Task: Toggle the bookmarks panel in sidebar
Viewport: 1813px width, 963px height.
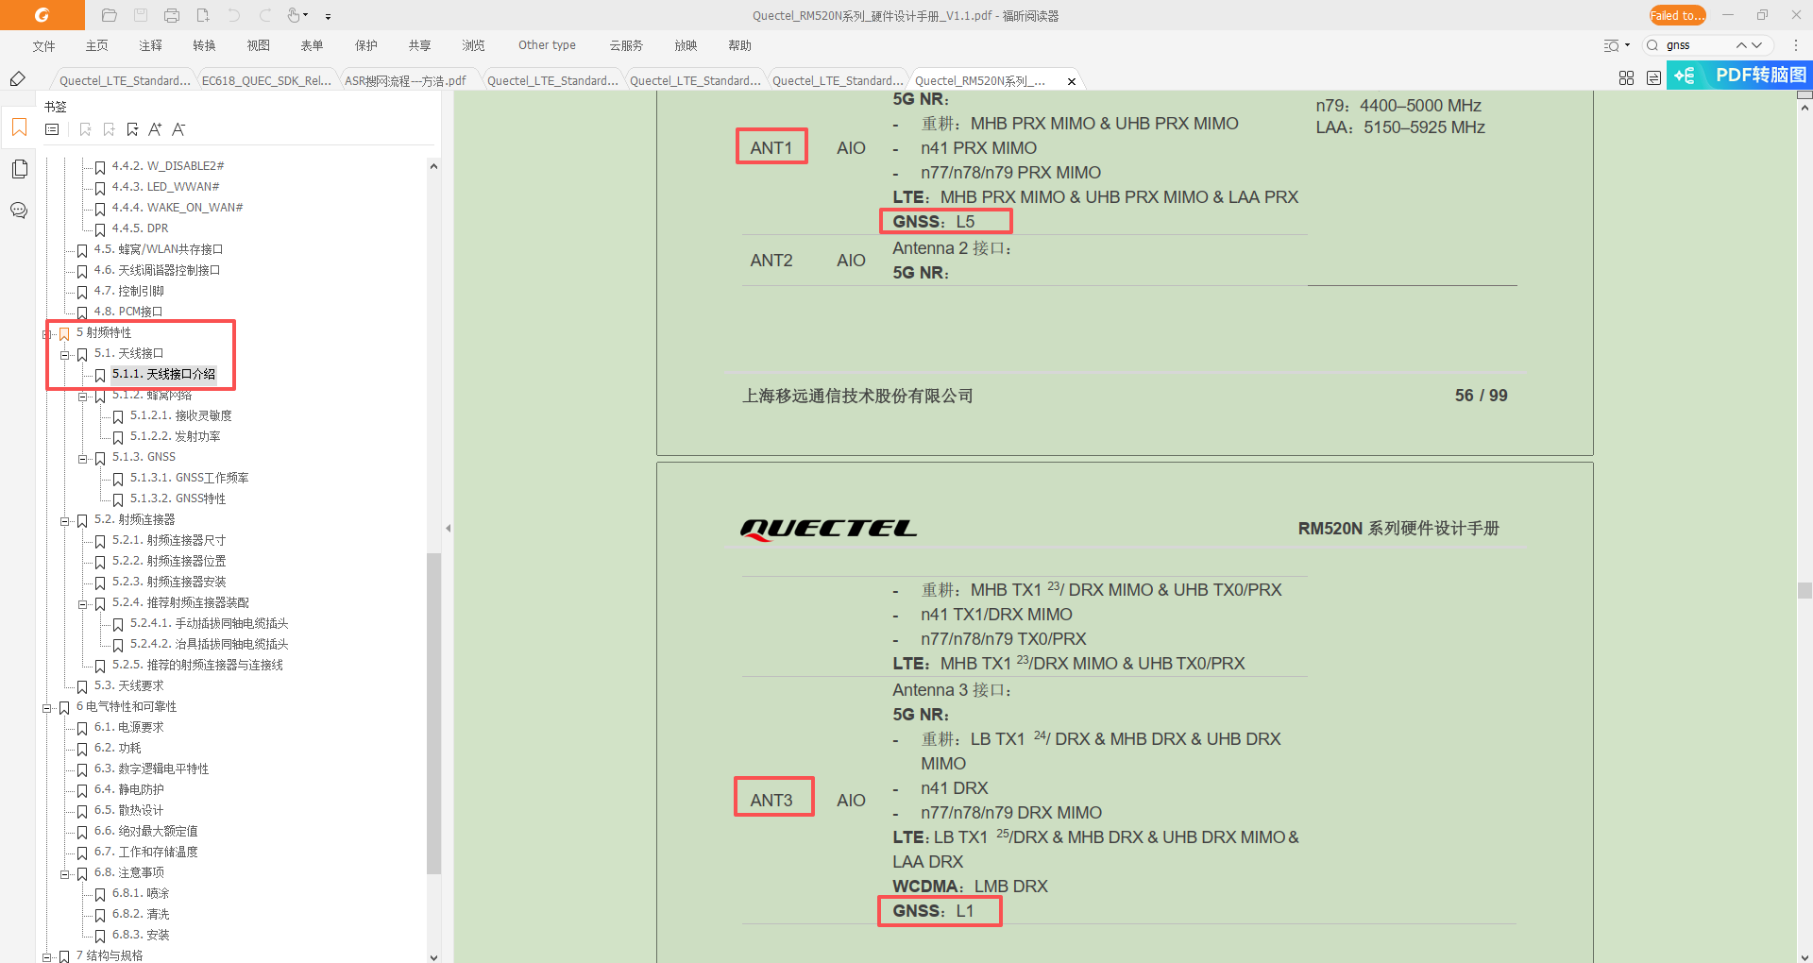Action: pos(19,127)
